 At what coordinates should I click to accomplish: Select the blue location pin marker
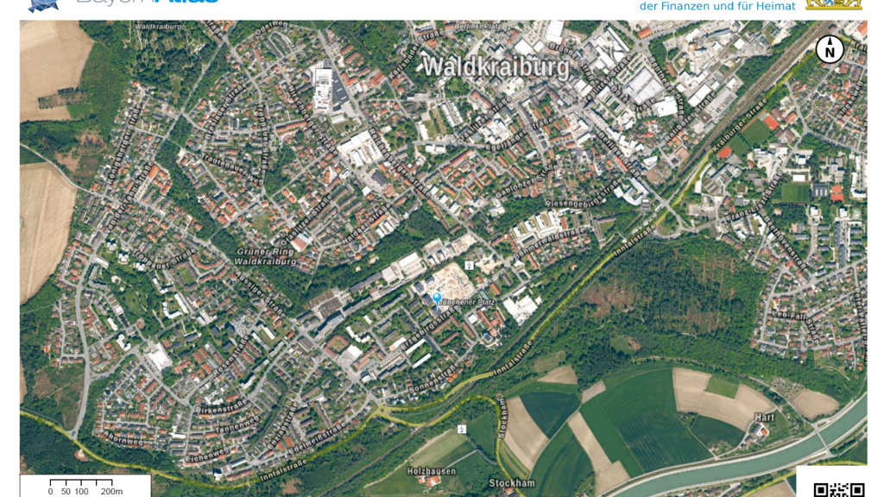click(x=437, y=299)
